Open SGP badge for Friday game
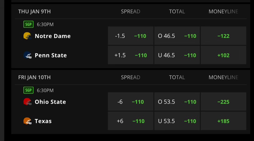Viewport: 254px width, 141px height. [28, 90]
